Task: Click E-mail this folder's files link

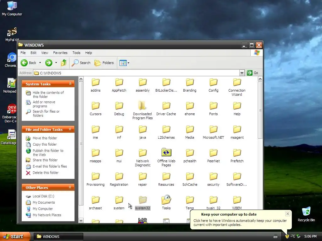Action: pos(50,166)
